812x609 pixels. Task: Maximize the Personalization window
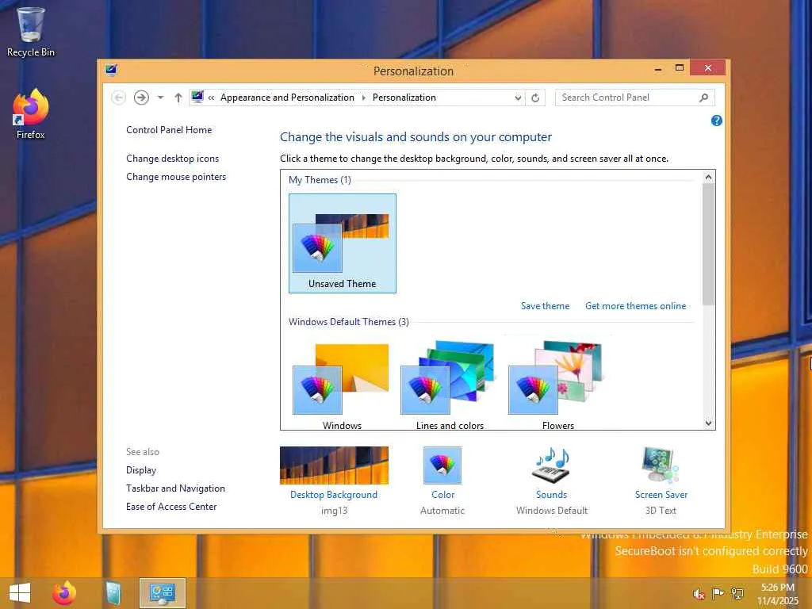[680, 68]
